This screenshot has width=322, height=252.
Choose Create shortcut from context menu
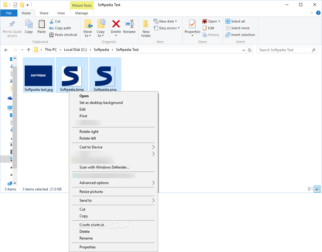(x=113, y=225)
